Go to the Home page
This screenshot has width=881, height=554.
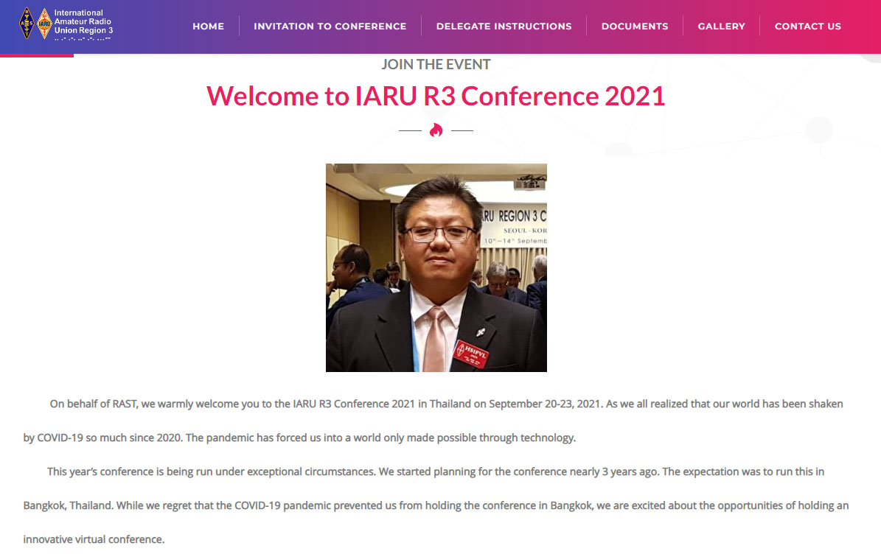pos(209,27)
